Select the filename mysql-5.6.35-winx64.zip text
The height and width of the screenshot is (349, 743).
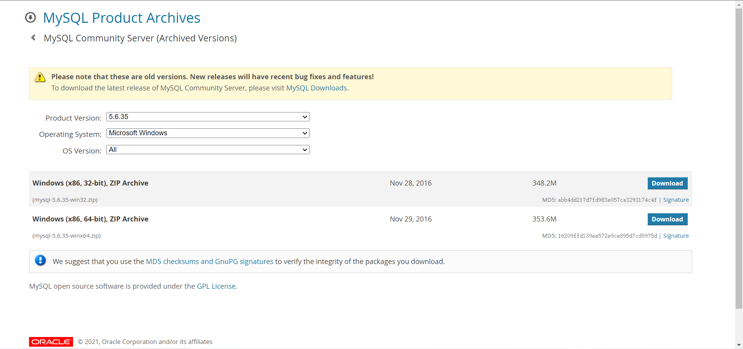coord(67,236)
